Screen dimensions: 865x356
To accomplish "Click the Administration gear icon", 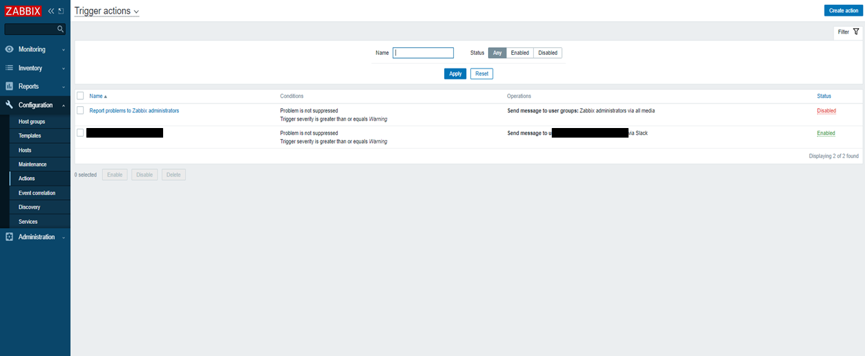I will pos(10,237).
